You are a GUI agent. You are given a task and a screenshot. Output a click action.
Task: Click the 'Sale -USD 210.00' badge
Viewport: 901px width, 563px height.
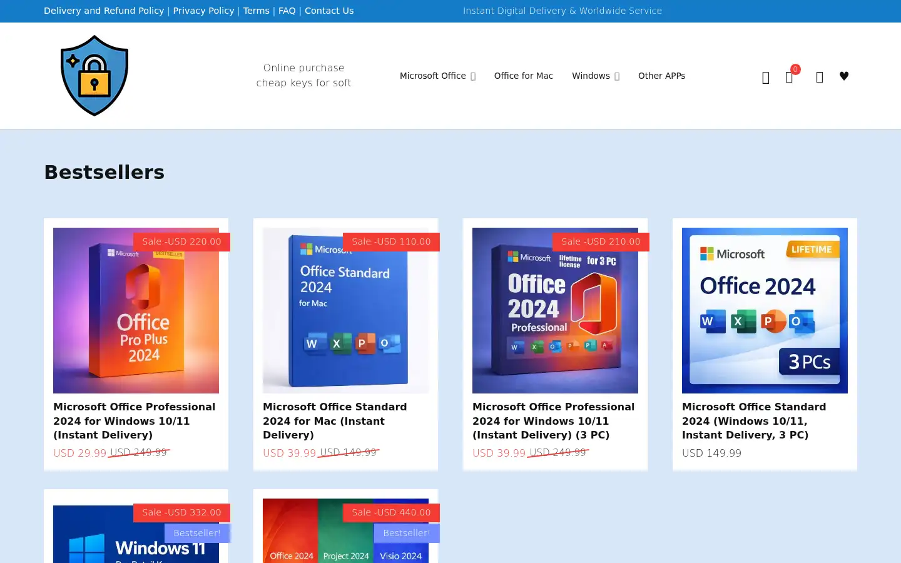[601, 241]
